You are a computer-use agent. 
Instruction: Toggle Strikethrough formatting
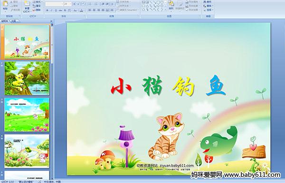click(60, 10)
